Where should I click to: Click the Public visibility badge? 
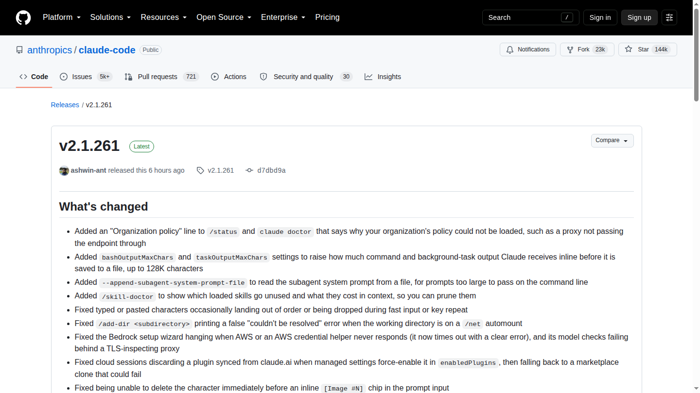(x=151, y=50)
